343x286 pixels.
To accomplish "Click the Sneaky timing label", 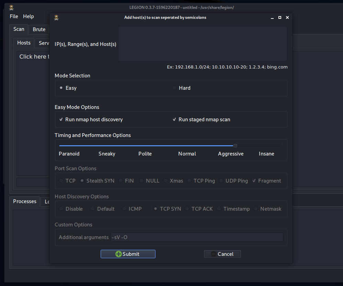I will [x=107, y=153].
